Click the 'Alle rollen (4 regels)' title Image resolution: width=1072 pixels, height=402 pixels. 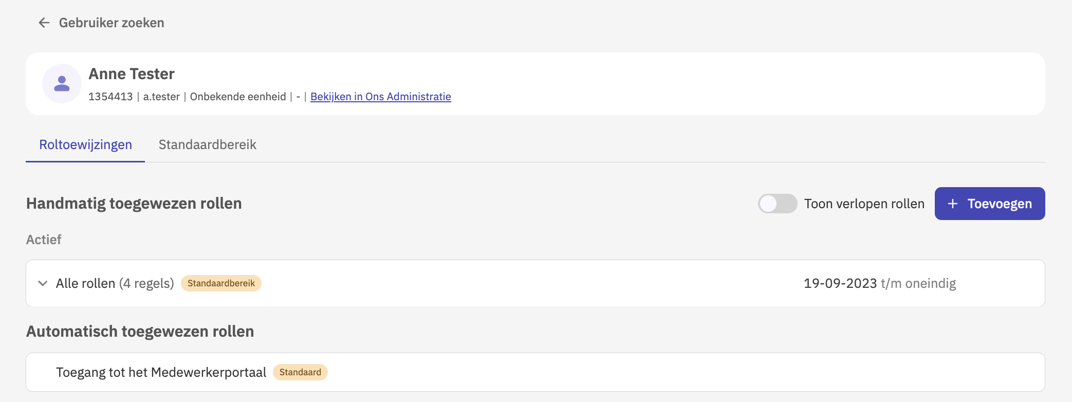point(115,283)
